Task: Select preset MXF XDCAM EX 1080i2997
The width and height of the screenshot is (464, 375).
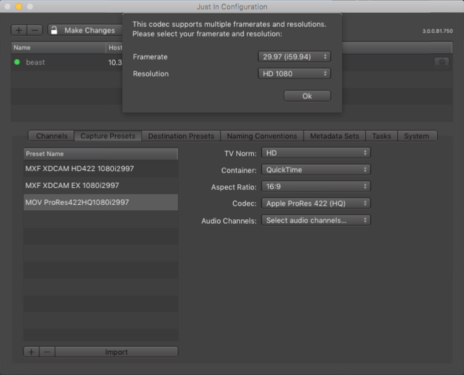Action: click(101, 185)
